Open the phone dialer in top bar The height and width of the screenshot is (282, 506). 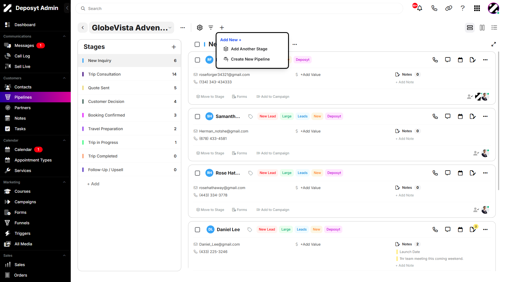tap(434, 8)
